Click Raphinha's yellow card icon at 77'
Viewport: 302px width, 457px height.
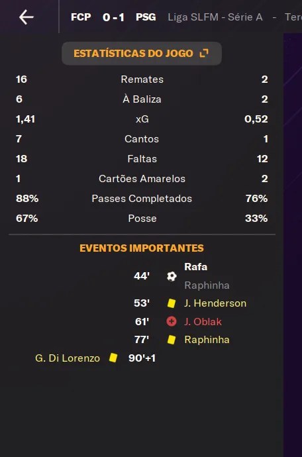pyautogui.click(x=172, y=340)
